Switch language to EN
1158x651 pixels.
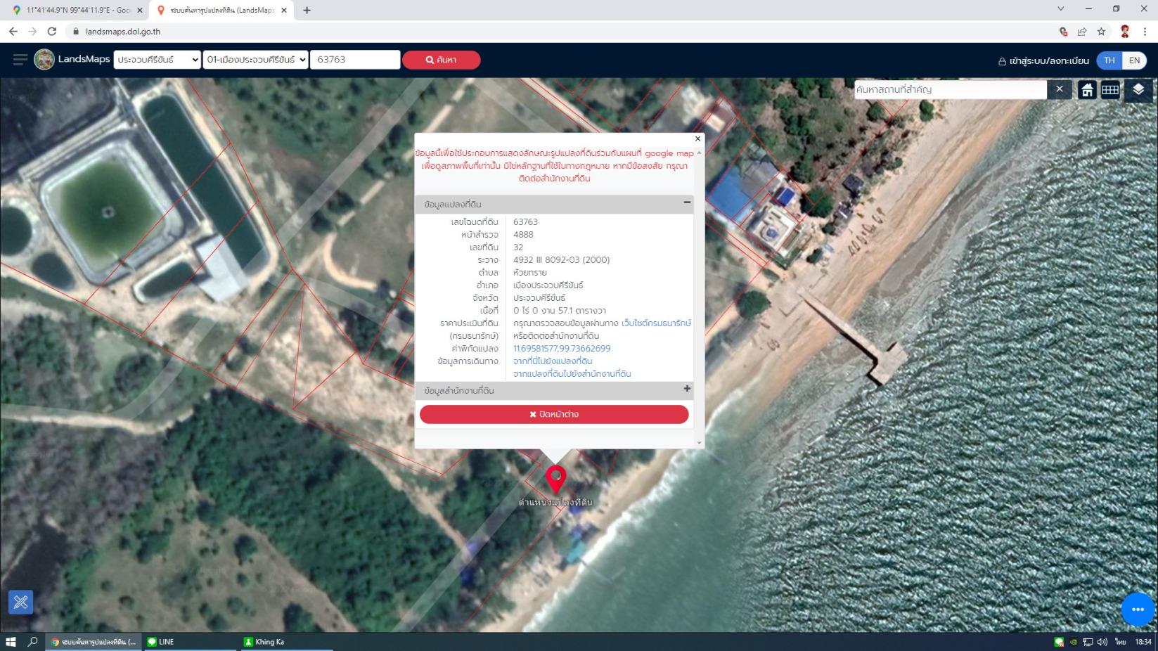[x=1134, y=60]
